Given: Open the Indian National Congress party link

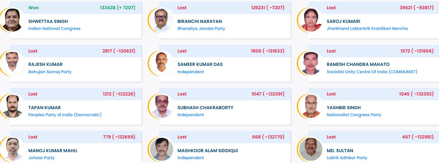Looking at the screenshot, I should [x=54, y=29].
